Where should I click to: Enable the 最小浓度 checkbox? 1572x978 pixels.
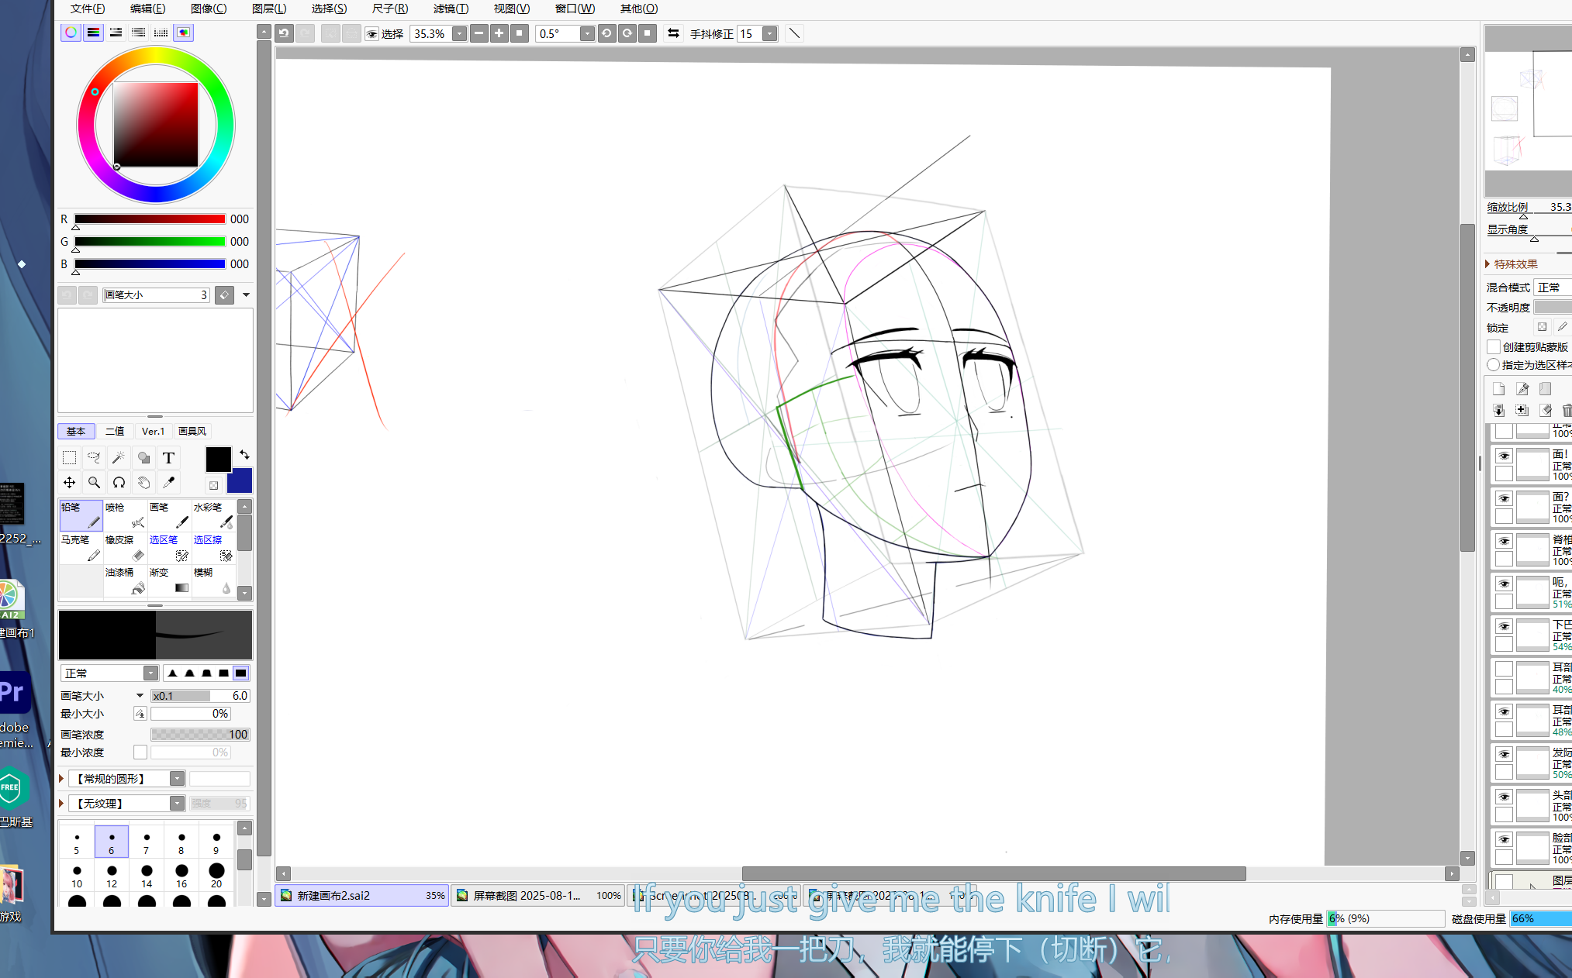[x=140, y=752]
